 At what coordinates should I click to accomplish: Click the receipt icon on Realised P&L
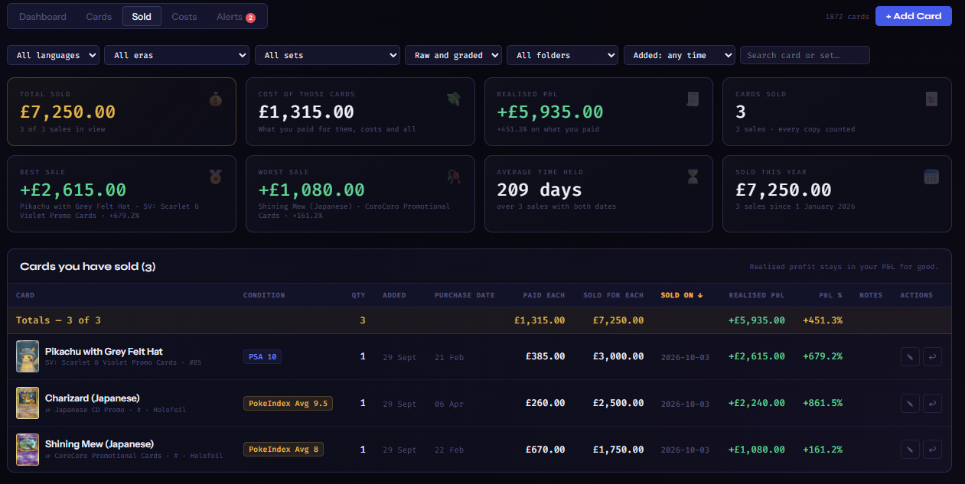click(x=693, y=99)
